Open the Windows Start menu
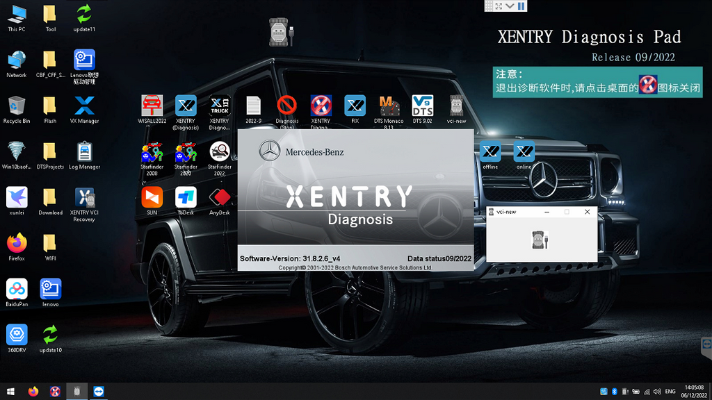712x400 pixels. click(10, 392)
